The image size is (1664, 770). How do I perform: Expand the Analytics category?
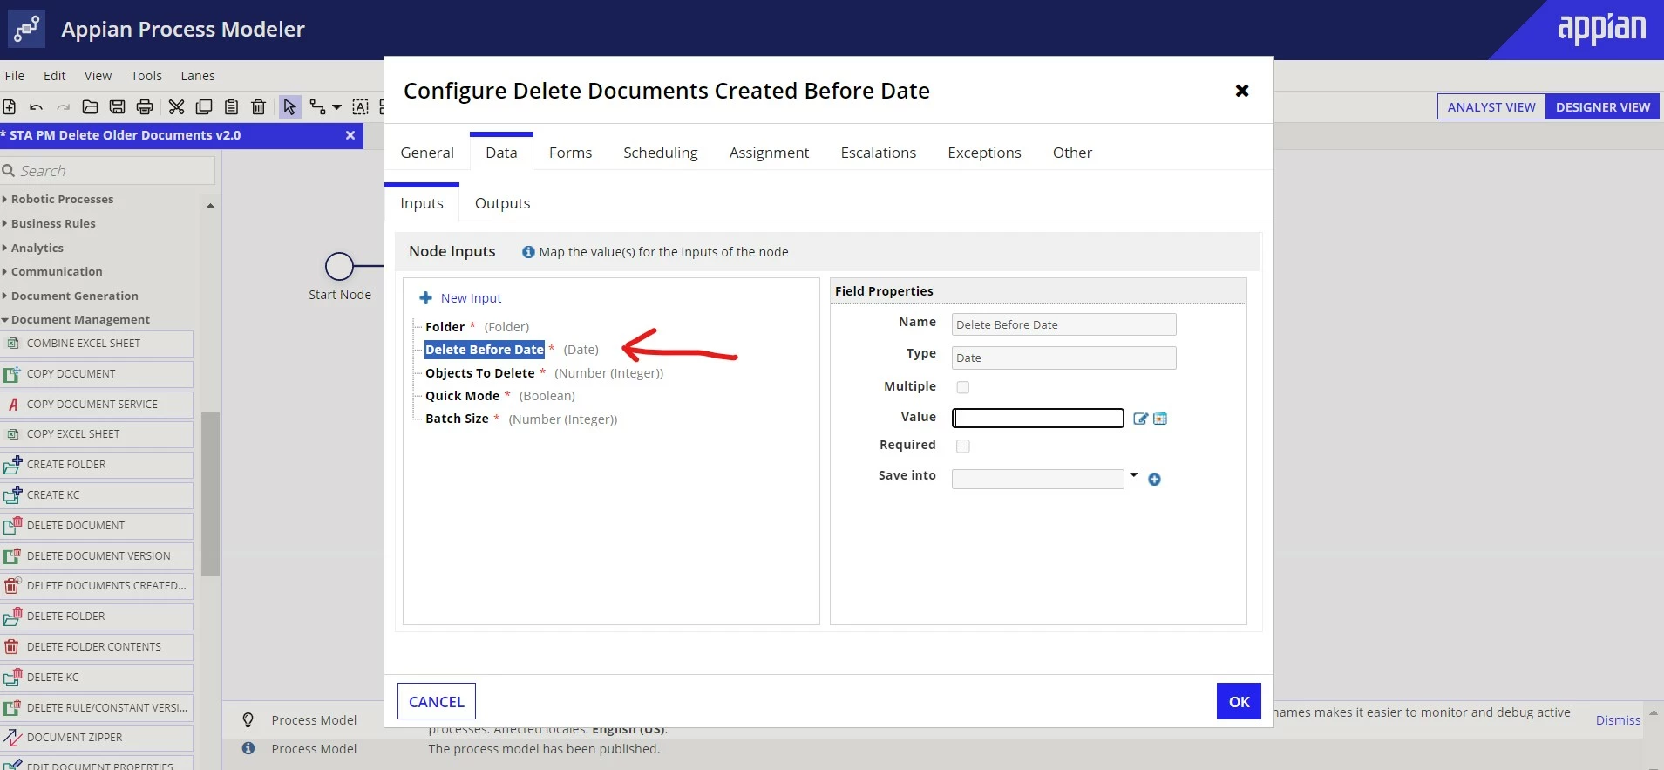(x=33, y=249)
